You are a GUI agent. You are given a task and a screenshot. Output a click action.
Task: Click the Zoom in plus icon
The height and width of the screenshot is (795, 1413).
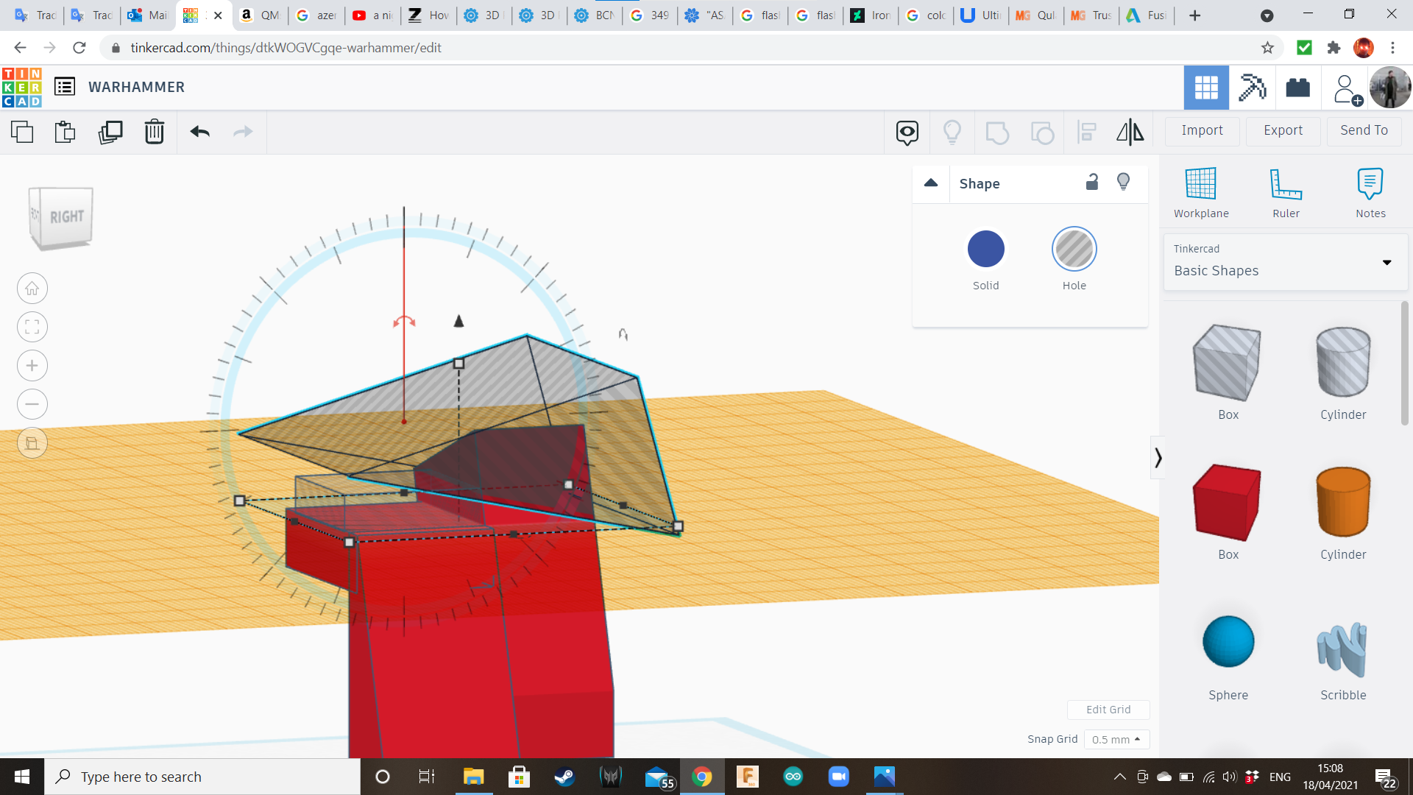[x=32, y=366]
